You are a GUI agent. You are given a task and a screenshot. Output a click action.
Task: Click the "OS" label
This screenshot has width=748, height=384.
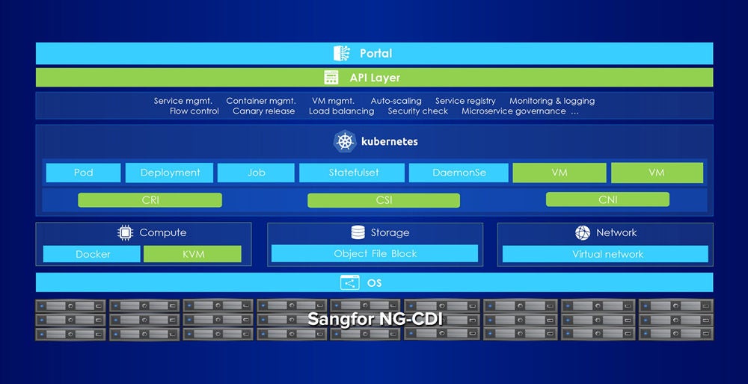pyautogui.click(x=375, y=283)
